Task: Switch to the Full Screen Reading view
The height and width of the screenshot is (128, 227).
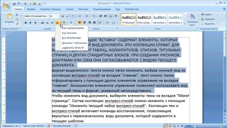Action: (x=170, y=126)
